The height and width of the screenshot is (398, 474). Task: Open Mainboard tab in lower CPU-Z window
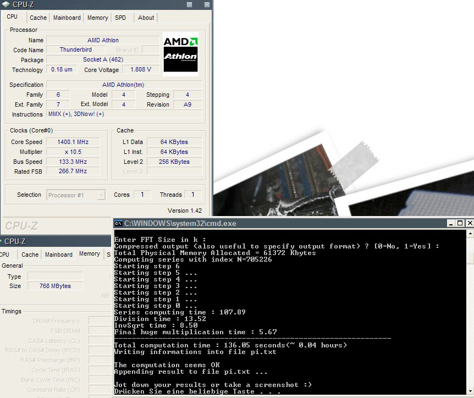(59, 255)
